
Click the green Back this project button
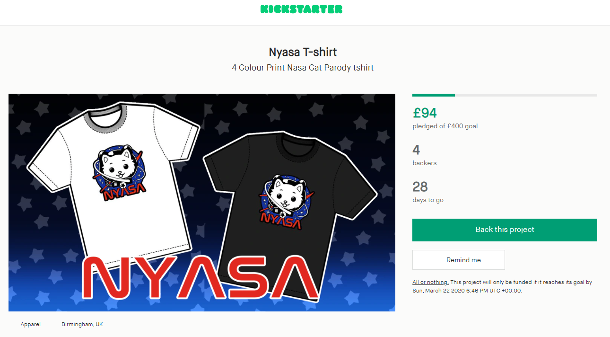505,230
